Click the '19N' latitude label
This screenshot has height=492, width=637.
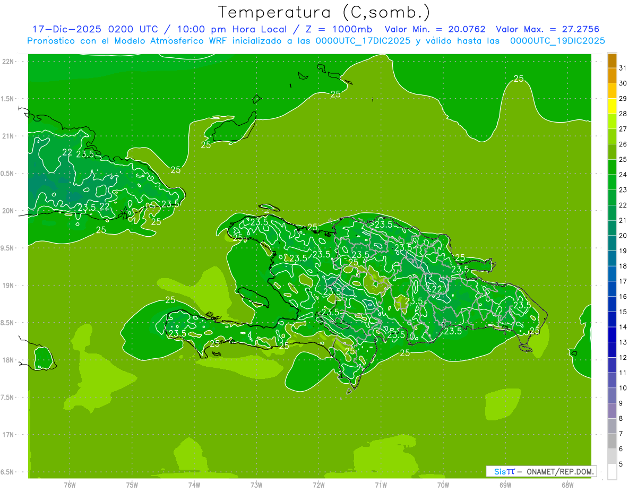point(8,286)
